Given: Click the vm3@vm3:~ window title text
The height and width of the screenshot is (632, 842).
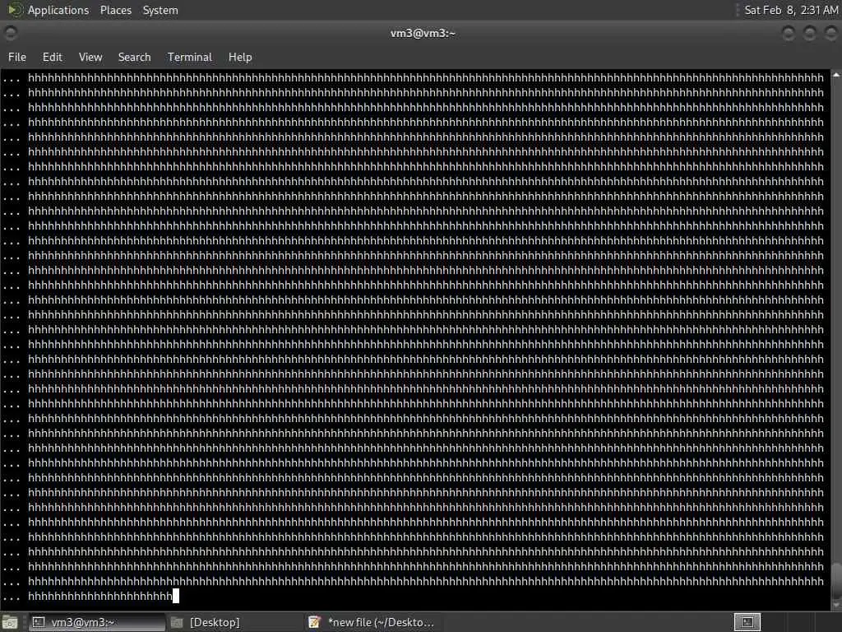Looking at the screenshot, I should click(x=423, y=33).
